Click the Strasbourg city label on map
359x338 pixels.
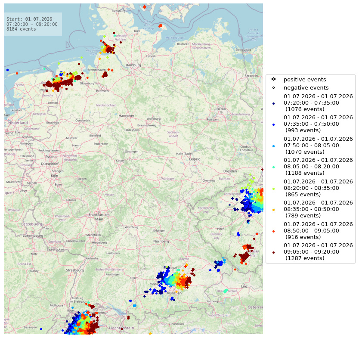click(75, 270)
